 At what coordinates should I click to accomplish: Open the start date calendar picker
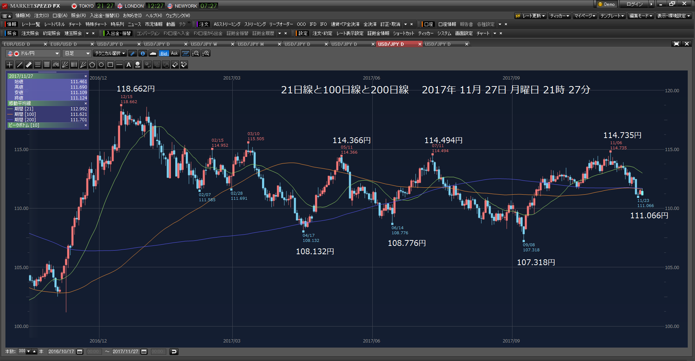tap(80, 352)
